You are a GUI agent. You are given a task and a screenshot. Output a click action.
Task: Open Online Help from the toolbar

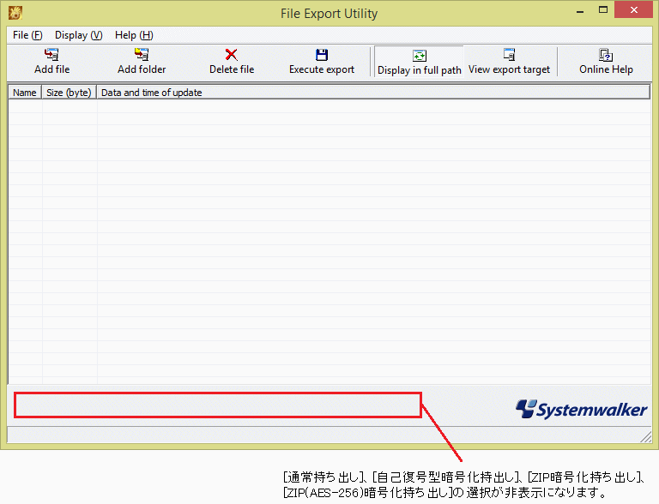pyautogui.click(x=606, y=62)
